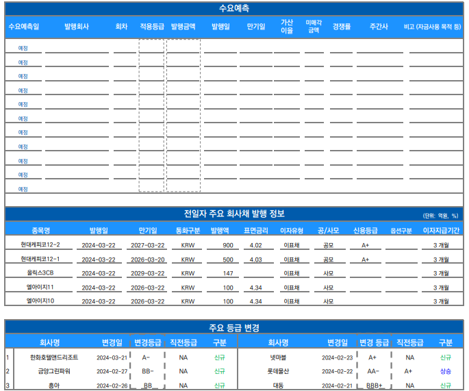Select the 경쟁률 column header
Image resolution: width=469 pixels, height=391 pixels.
(x=342, y=27)
